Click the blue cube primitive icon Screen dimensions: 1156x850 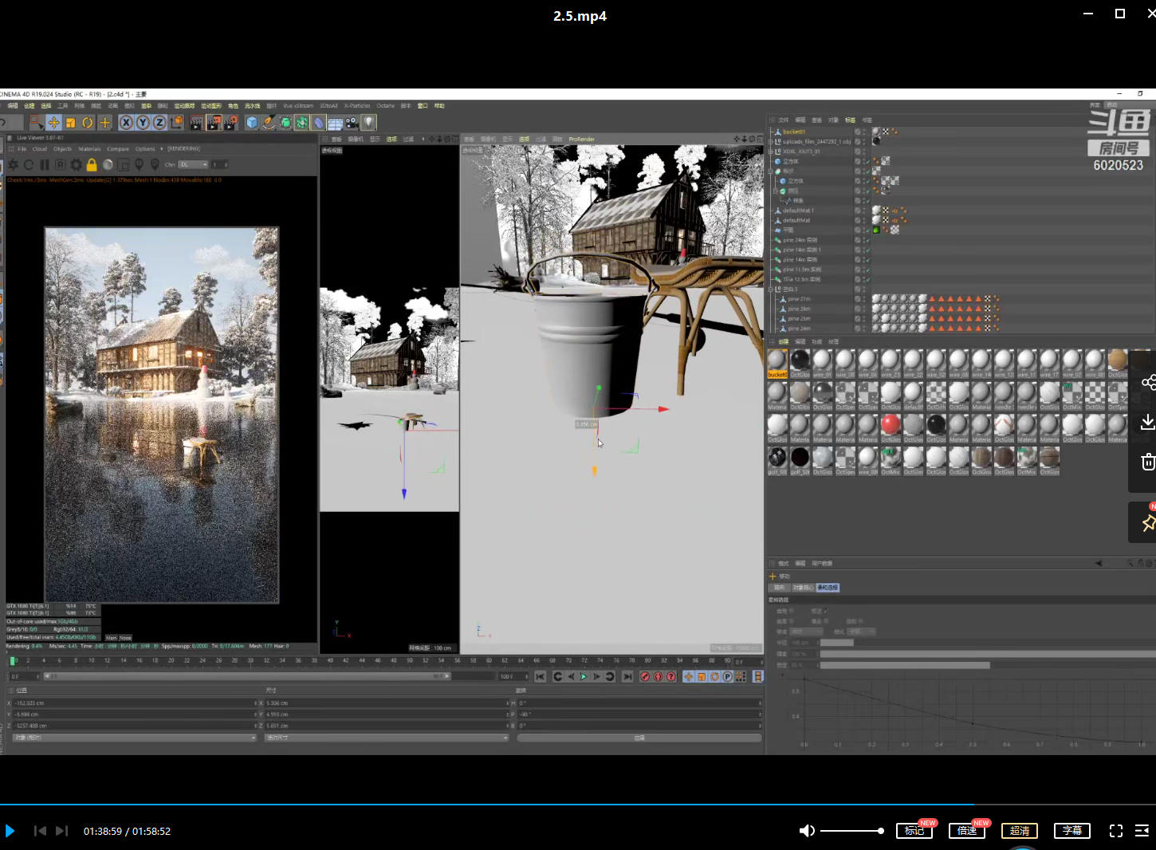pos(252,123)
